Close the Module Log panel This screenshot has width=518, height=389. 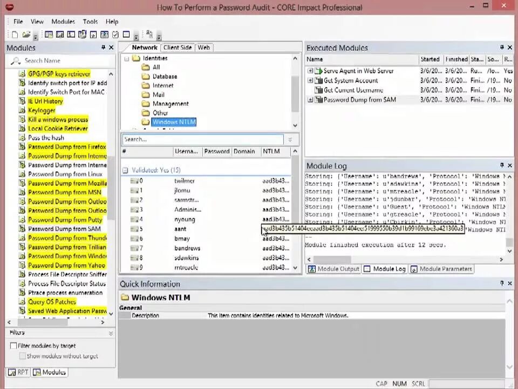coord(510,165)
